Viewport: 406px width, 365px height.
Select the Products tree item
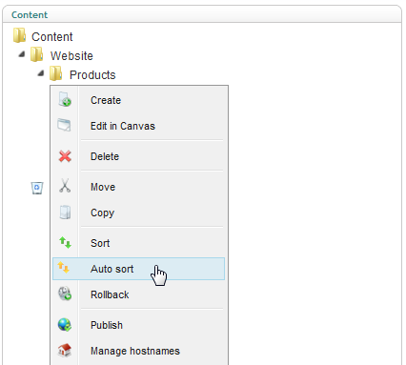(x=92, y=74)
